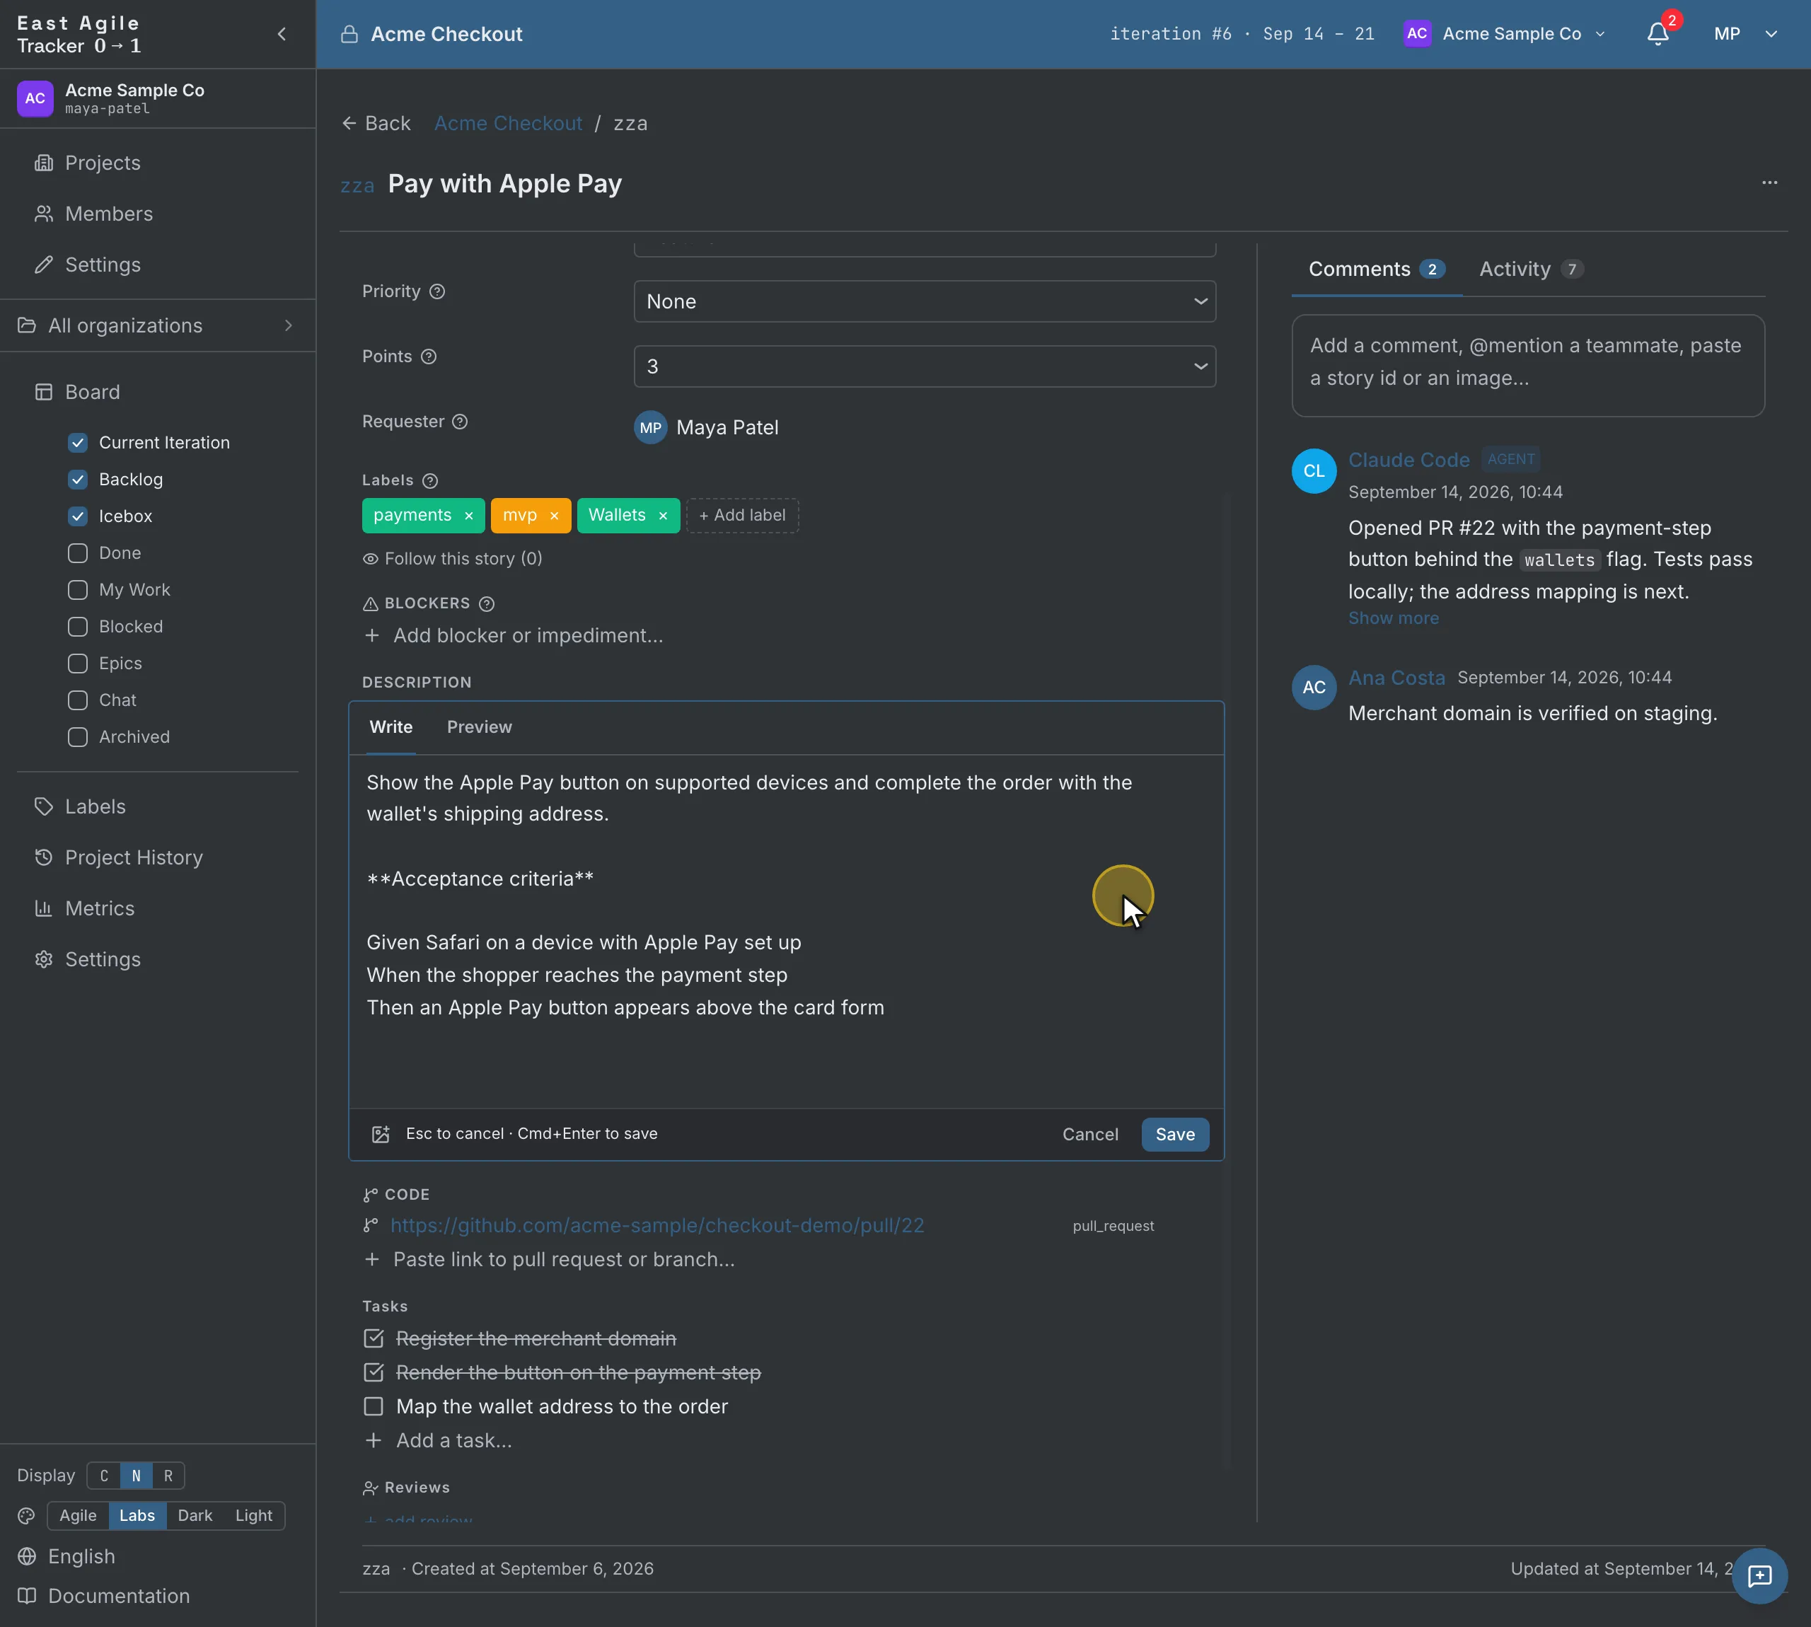Open the MP user menu

click(x=1745, y=34)
